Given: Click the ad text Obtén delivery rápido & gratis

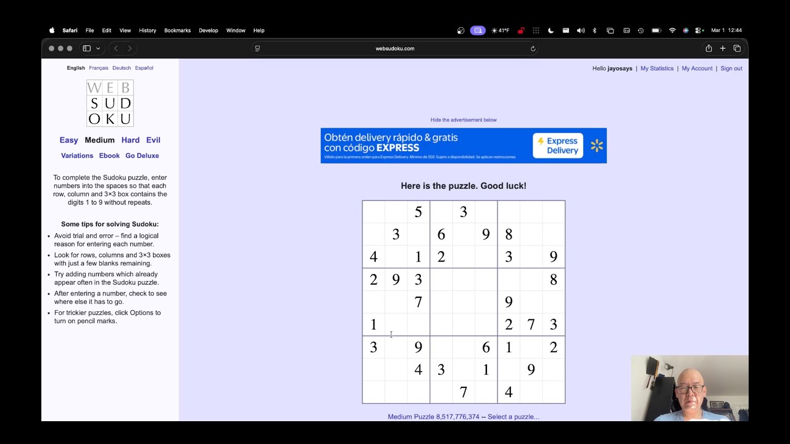Looking at the screenshot, I should 391,138.
